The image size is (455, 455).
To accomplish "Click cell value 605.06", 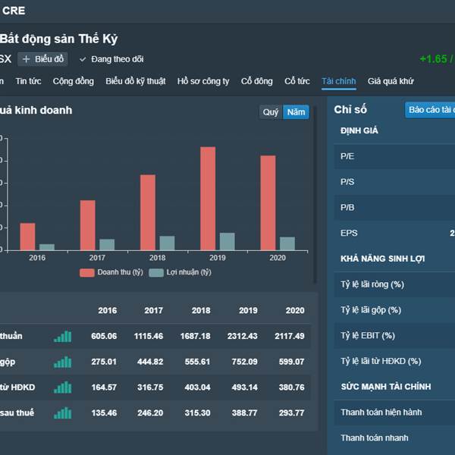I will click(104, 336).
